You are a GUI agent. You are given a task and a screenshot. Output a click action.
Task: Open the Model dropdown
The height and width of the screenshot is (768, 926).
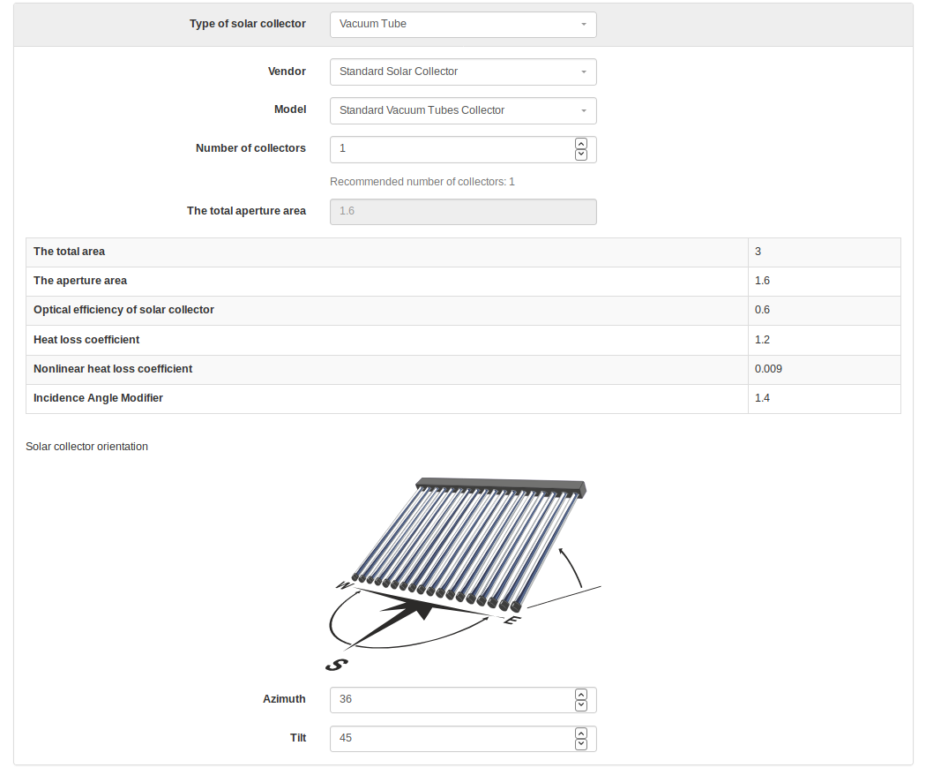point(463,110)
